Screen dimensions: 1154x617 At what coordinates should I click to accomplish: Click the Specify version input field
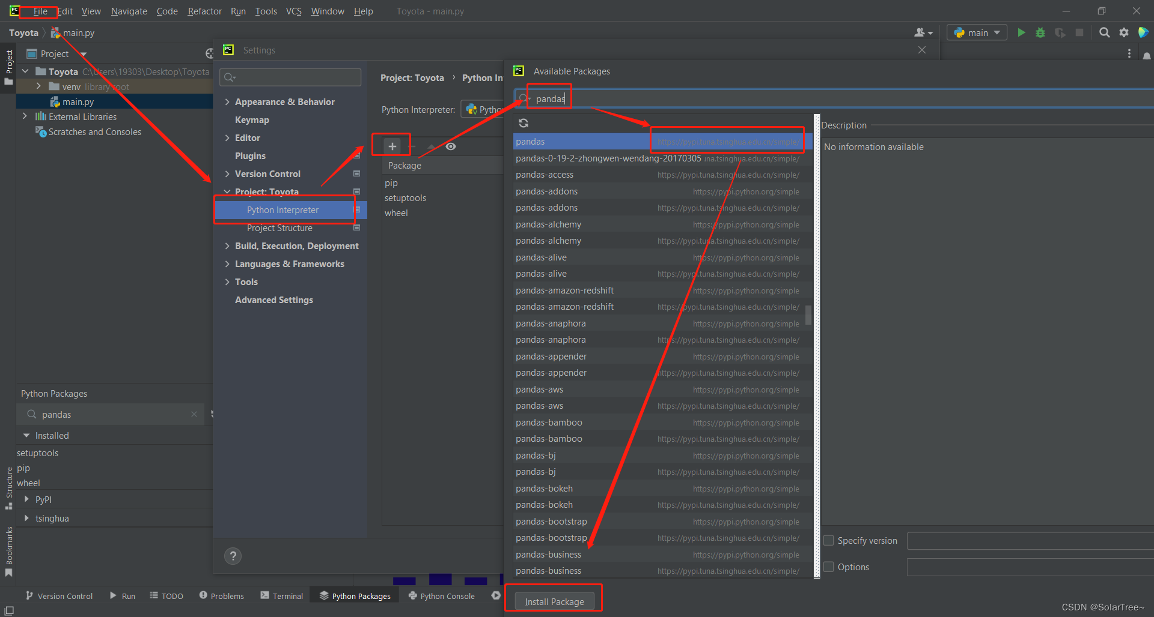[x=1030, y=540]
